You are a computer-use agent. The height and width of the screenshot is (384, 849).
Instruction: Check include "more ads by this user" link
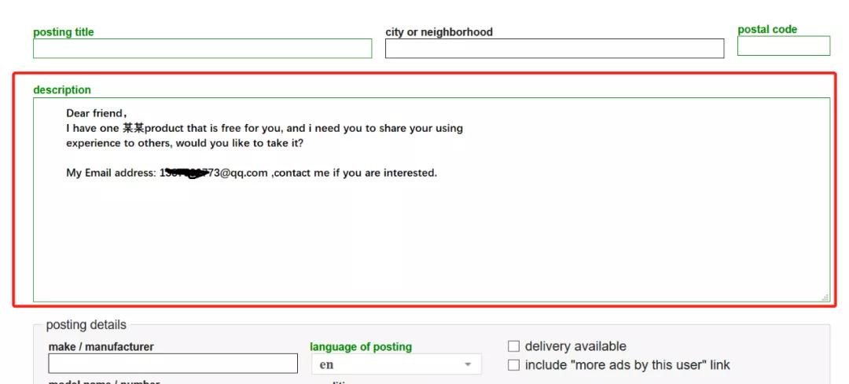click(x=514, y=365)
